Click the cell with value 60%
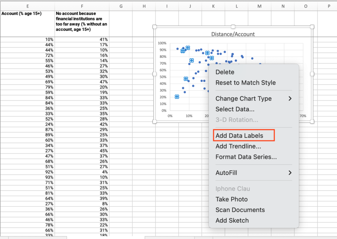The height and width of the screenshot is (239, 337). click(28, 140)
